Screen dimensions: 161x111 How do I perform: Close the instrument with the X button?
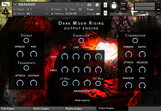pos(158,3)
